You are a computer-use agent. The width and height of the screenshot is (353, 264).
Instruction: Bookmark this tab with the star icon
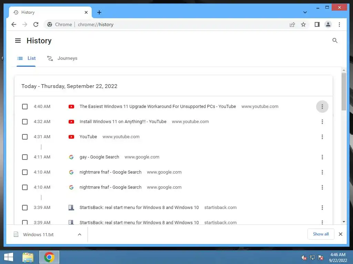[303, 24]
